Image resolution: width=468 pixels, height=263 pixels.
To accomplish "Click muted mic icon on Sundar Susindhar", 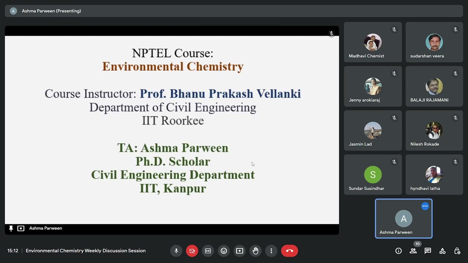I will click(394, 162).
